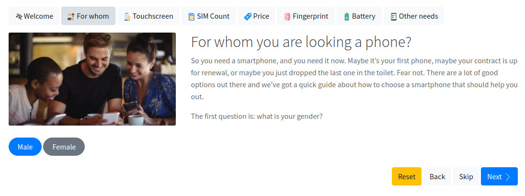Screen dimensions: 525x196
Task: Open the Welcome tab label
Action: pyautogui.click(x=38, y=16)
